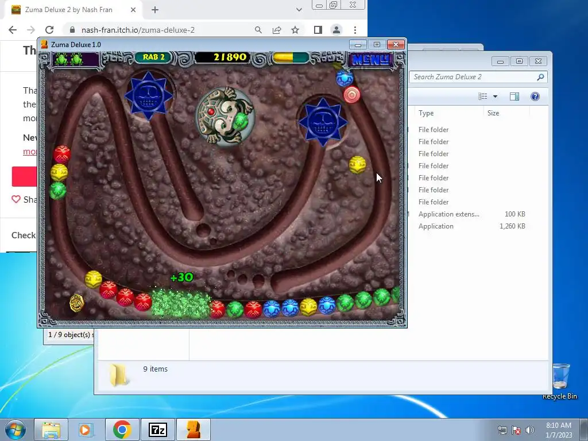Click the folder icon in Explorer details pane
Viewport: 588px width, 441px height.
coord(119,374)
